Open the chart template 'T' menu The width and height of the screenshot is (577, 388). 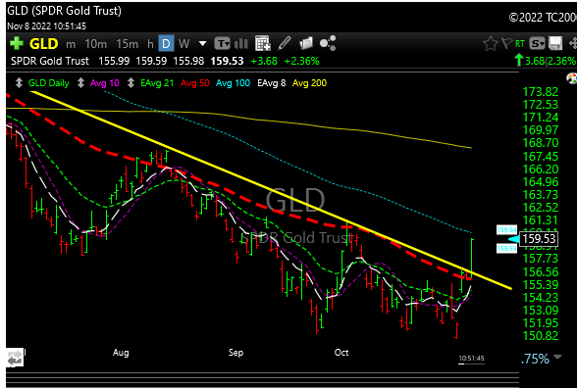coord(222,44)
